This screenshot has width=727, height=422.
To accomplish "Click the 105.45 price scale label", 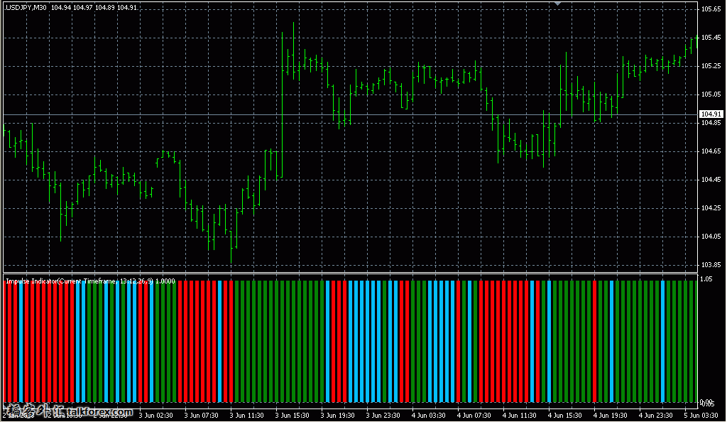I will click(711, 38).
